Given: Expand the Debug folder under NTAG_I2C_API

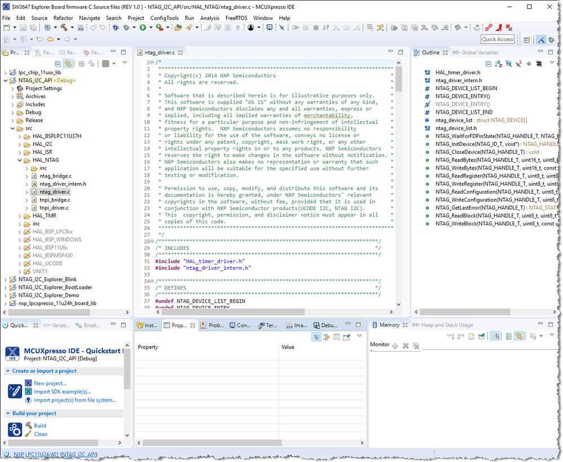Looking at the screenshot, I should tap(12, 113).
